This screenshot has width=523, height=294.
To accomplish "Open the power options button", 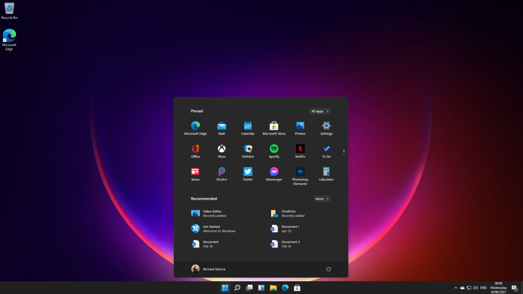I will 329,269.
